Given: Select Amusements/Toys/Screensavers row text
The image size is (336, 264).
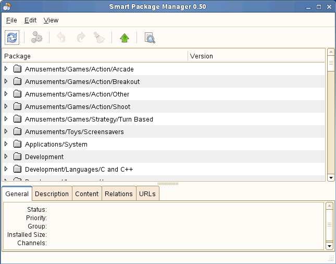Looking at the screenshot, I should point(74,132).
